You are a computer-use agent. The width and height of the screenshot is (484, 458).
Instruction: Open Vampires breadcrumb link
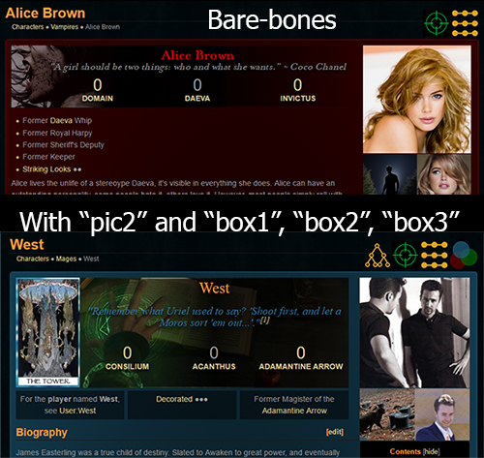(x=65, y=27)
